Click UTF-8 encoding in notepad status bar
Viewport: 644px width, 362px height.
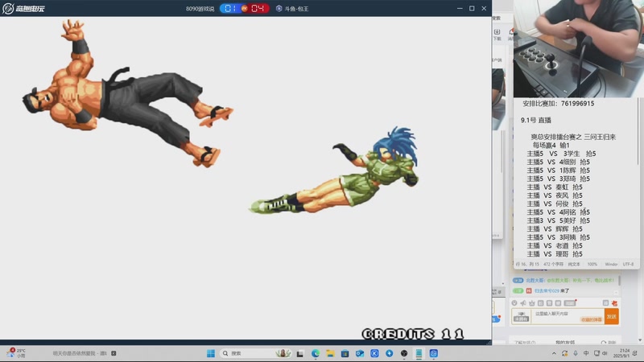click(629, 265)
